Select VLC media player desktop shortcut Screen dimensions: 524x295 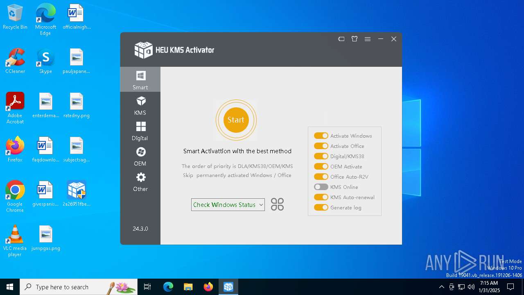(x=15, y=241)
